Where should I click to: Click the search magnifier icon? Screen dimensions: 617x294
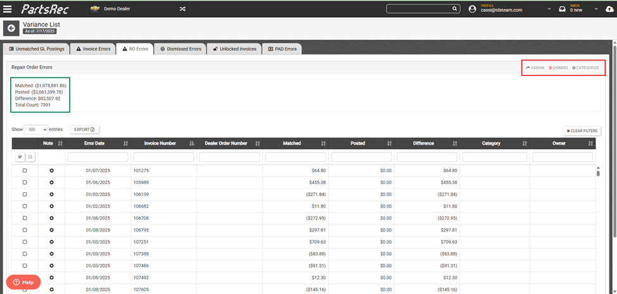click(454, 9)
